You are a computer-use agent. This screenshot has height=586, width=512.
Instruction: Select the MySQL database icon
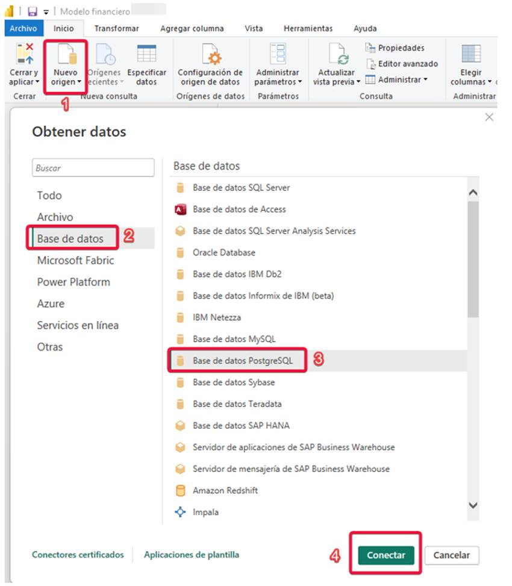180,339
